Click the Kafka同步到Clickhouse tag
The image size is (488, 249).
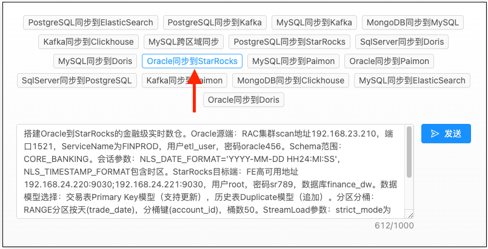tap(89, 42)
